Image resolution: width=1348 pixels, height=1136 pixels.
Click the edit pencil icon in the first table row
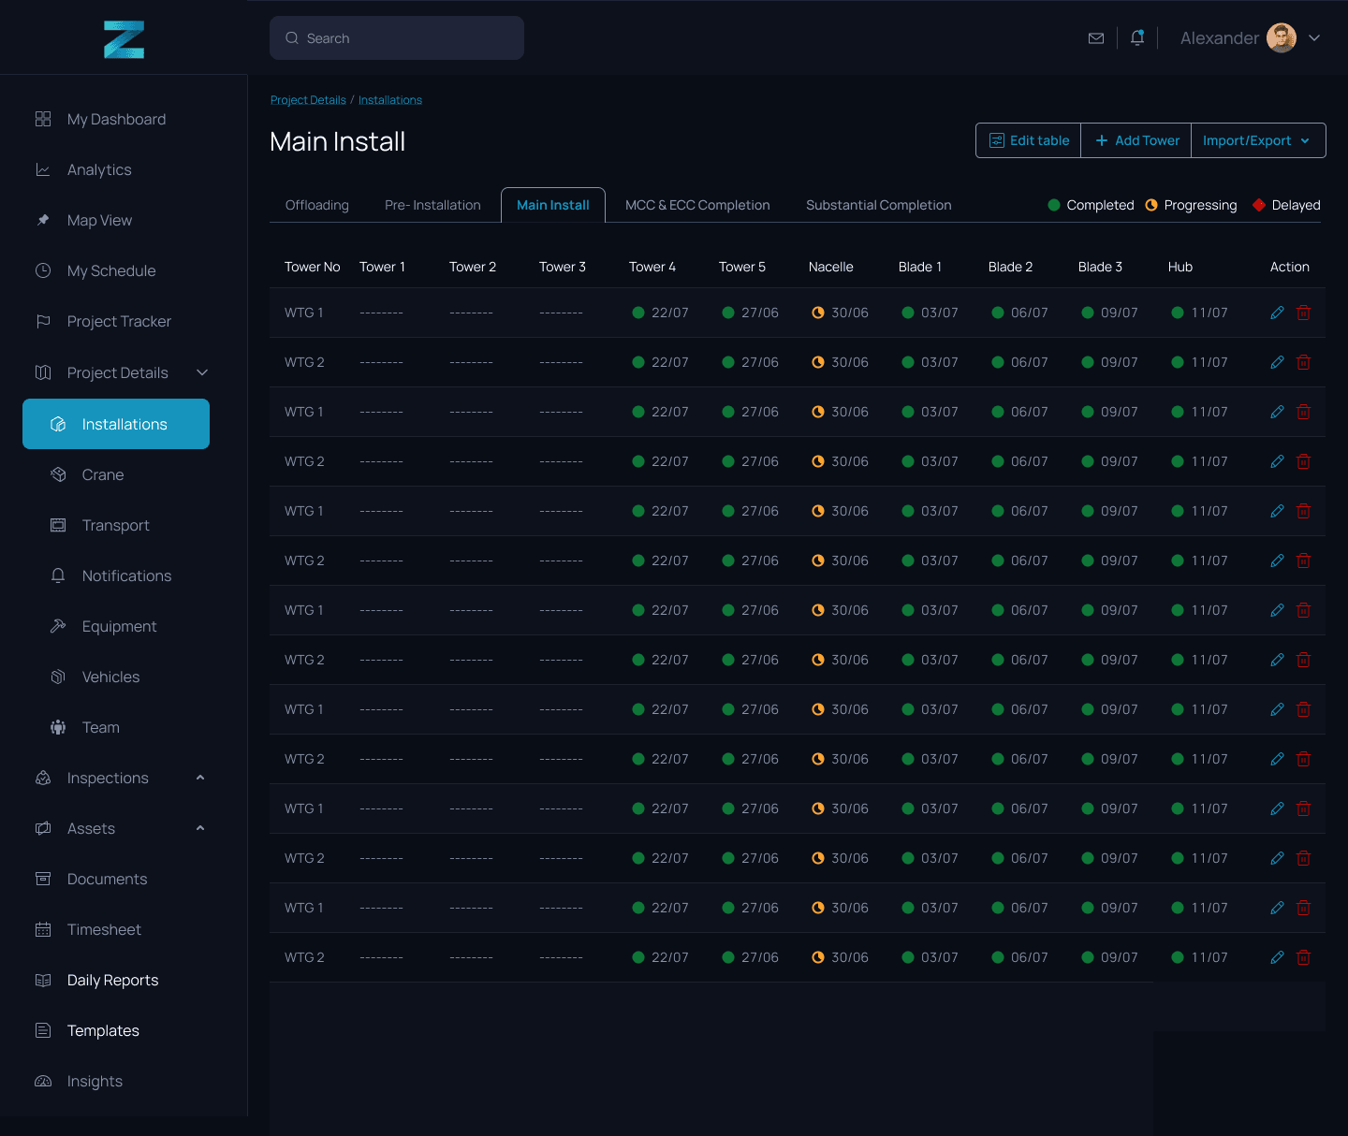point(1277,313)
